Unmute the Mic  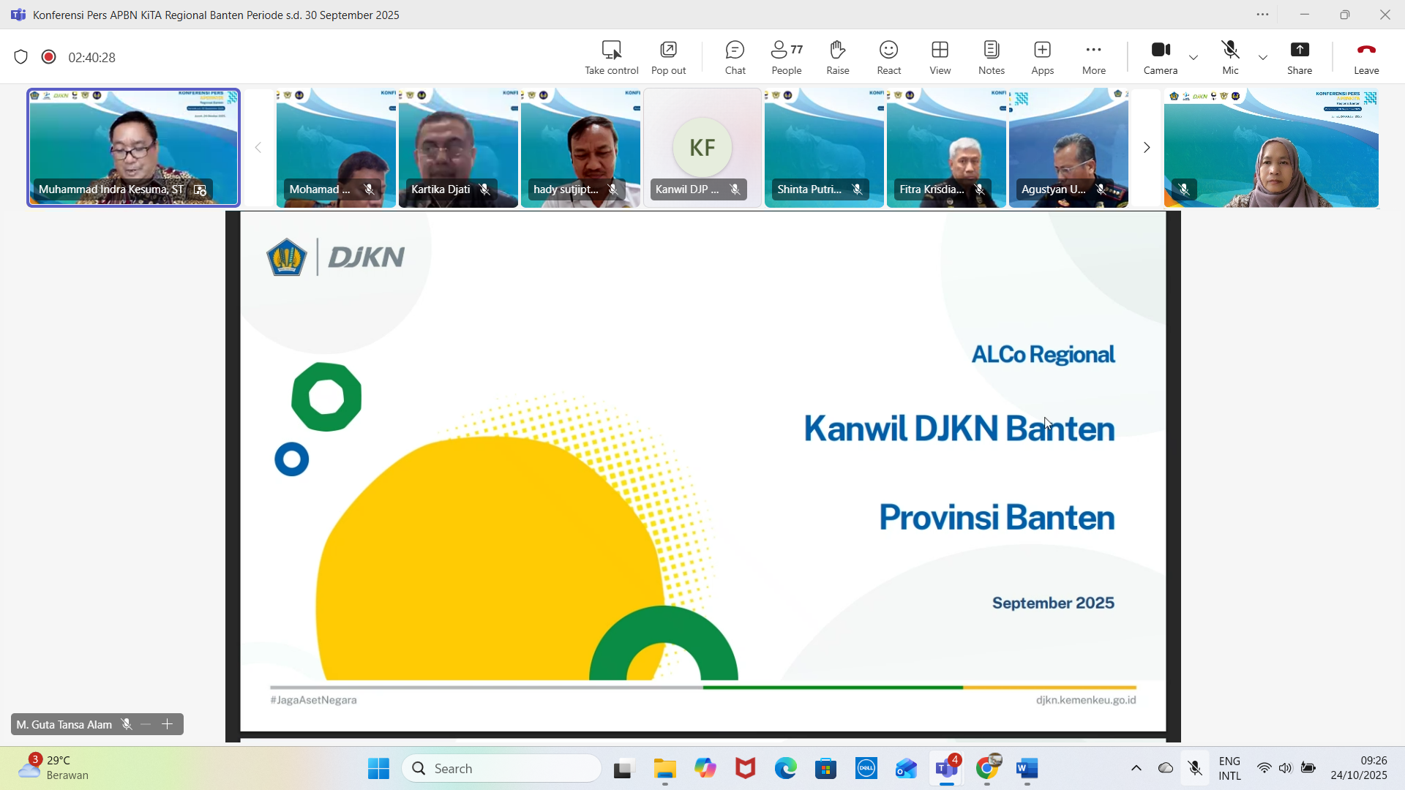tap(1230, 57)
